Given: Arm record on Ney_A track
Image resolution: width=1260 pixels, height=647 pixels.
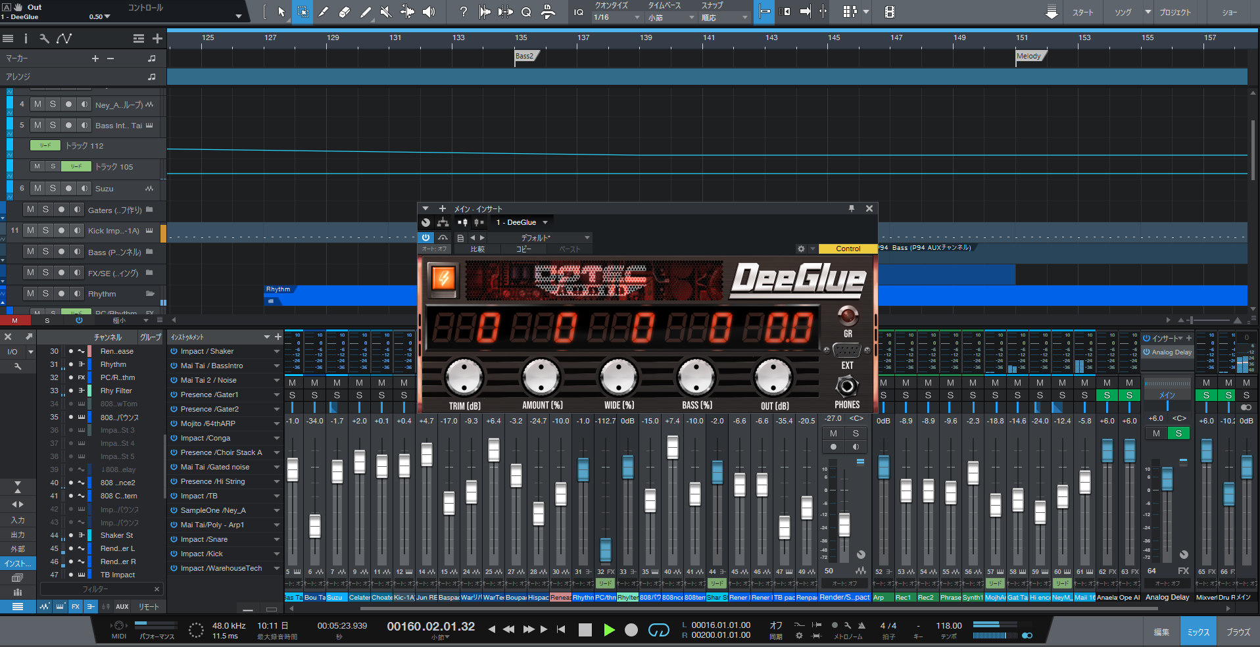Looking at the screenshot, I should 68,104.
